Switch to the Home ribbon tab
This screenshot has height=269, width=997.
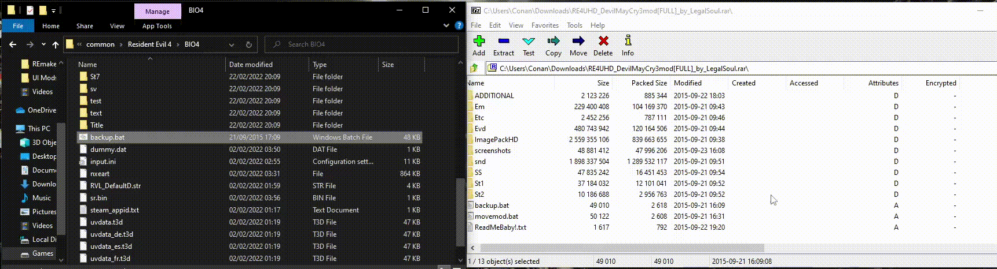[x=51, y=26]
